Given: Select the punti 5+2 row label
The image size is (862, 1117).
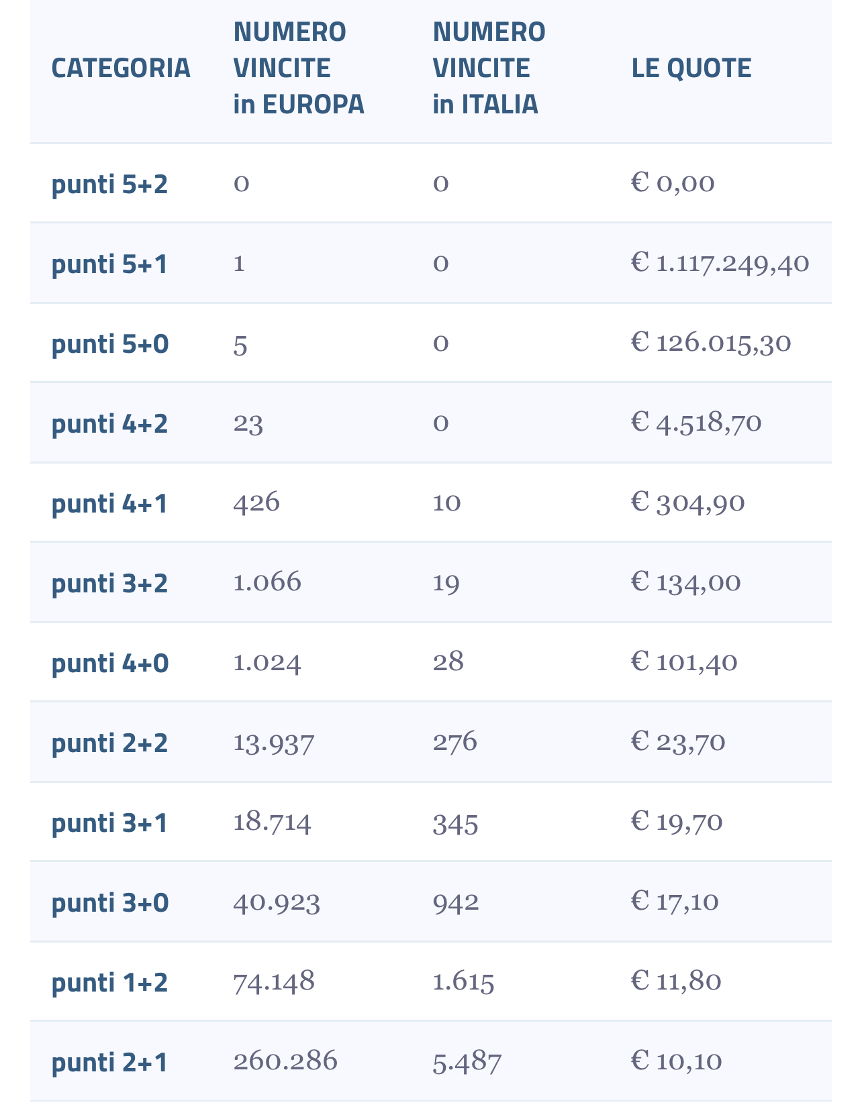Looking at the screenshot, I should pyautogui.click(x=109, y=184).
